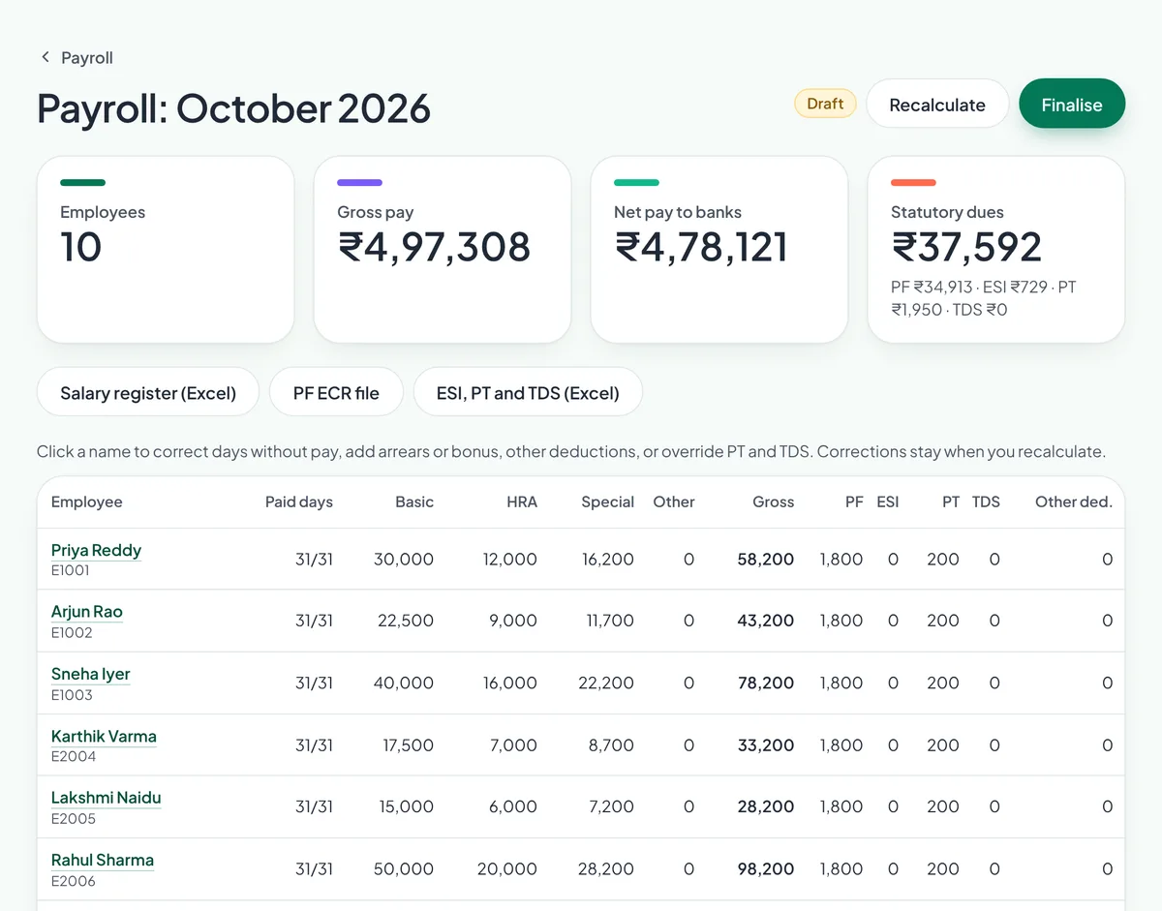Click Karthik Varma's basic value 17,500
The height and width of the screenshot is (911, 1162).
point(408,744)
